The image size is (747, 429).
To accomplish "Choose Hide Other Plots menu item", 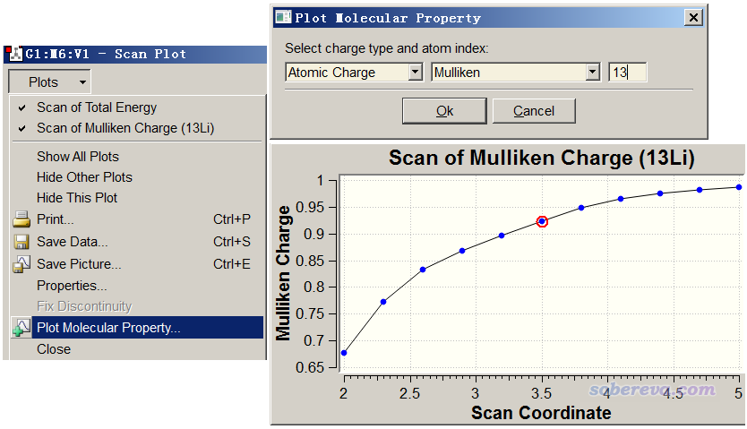I will pos(84,177).
